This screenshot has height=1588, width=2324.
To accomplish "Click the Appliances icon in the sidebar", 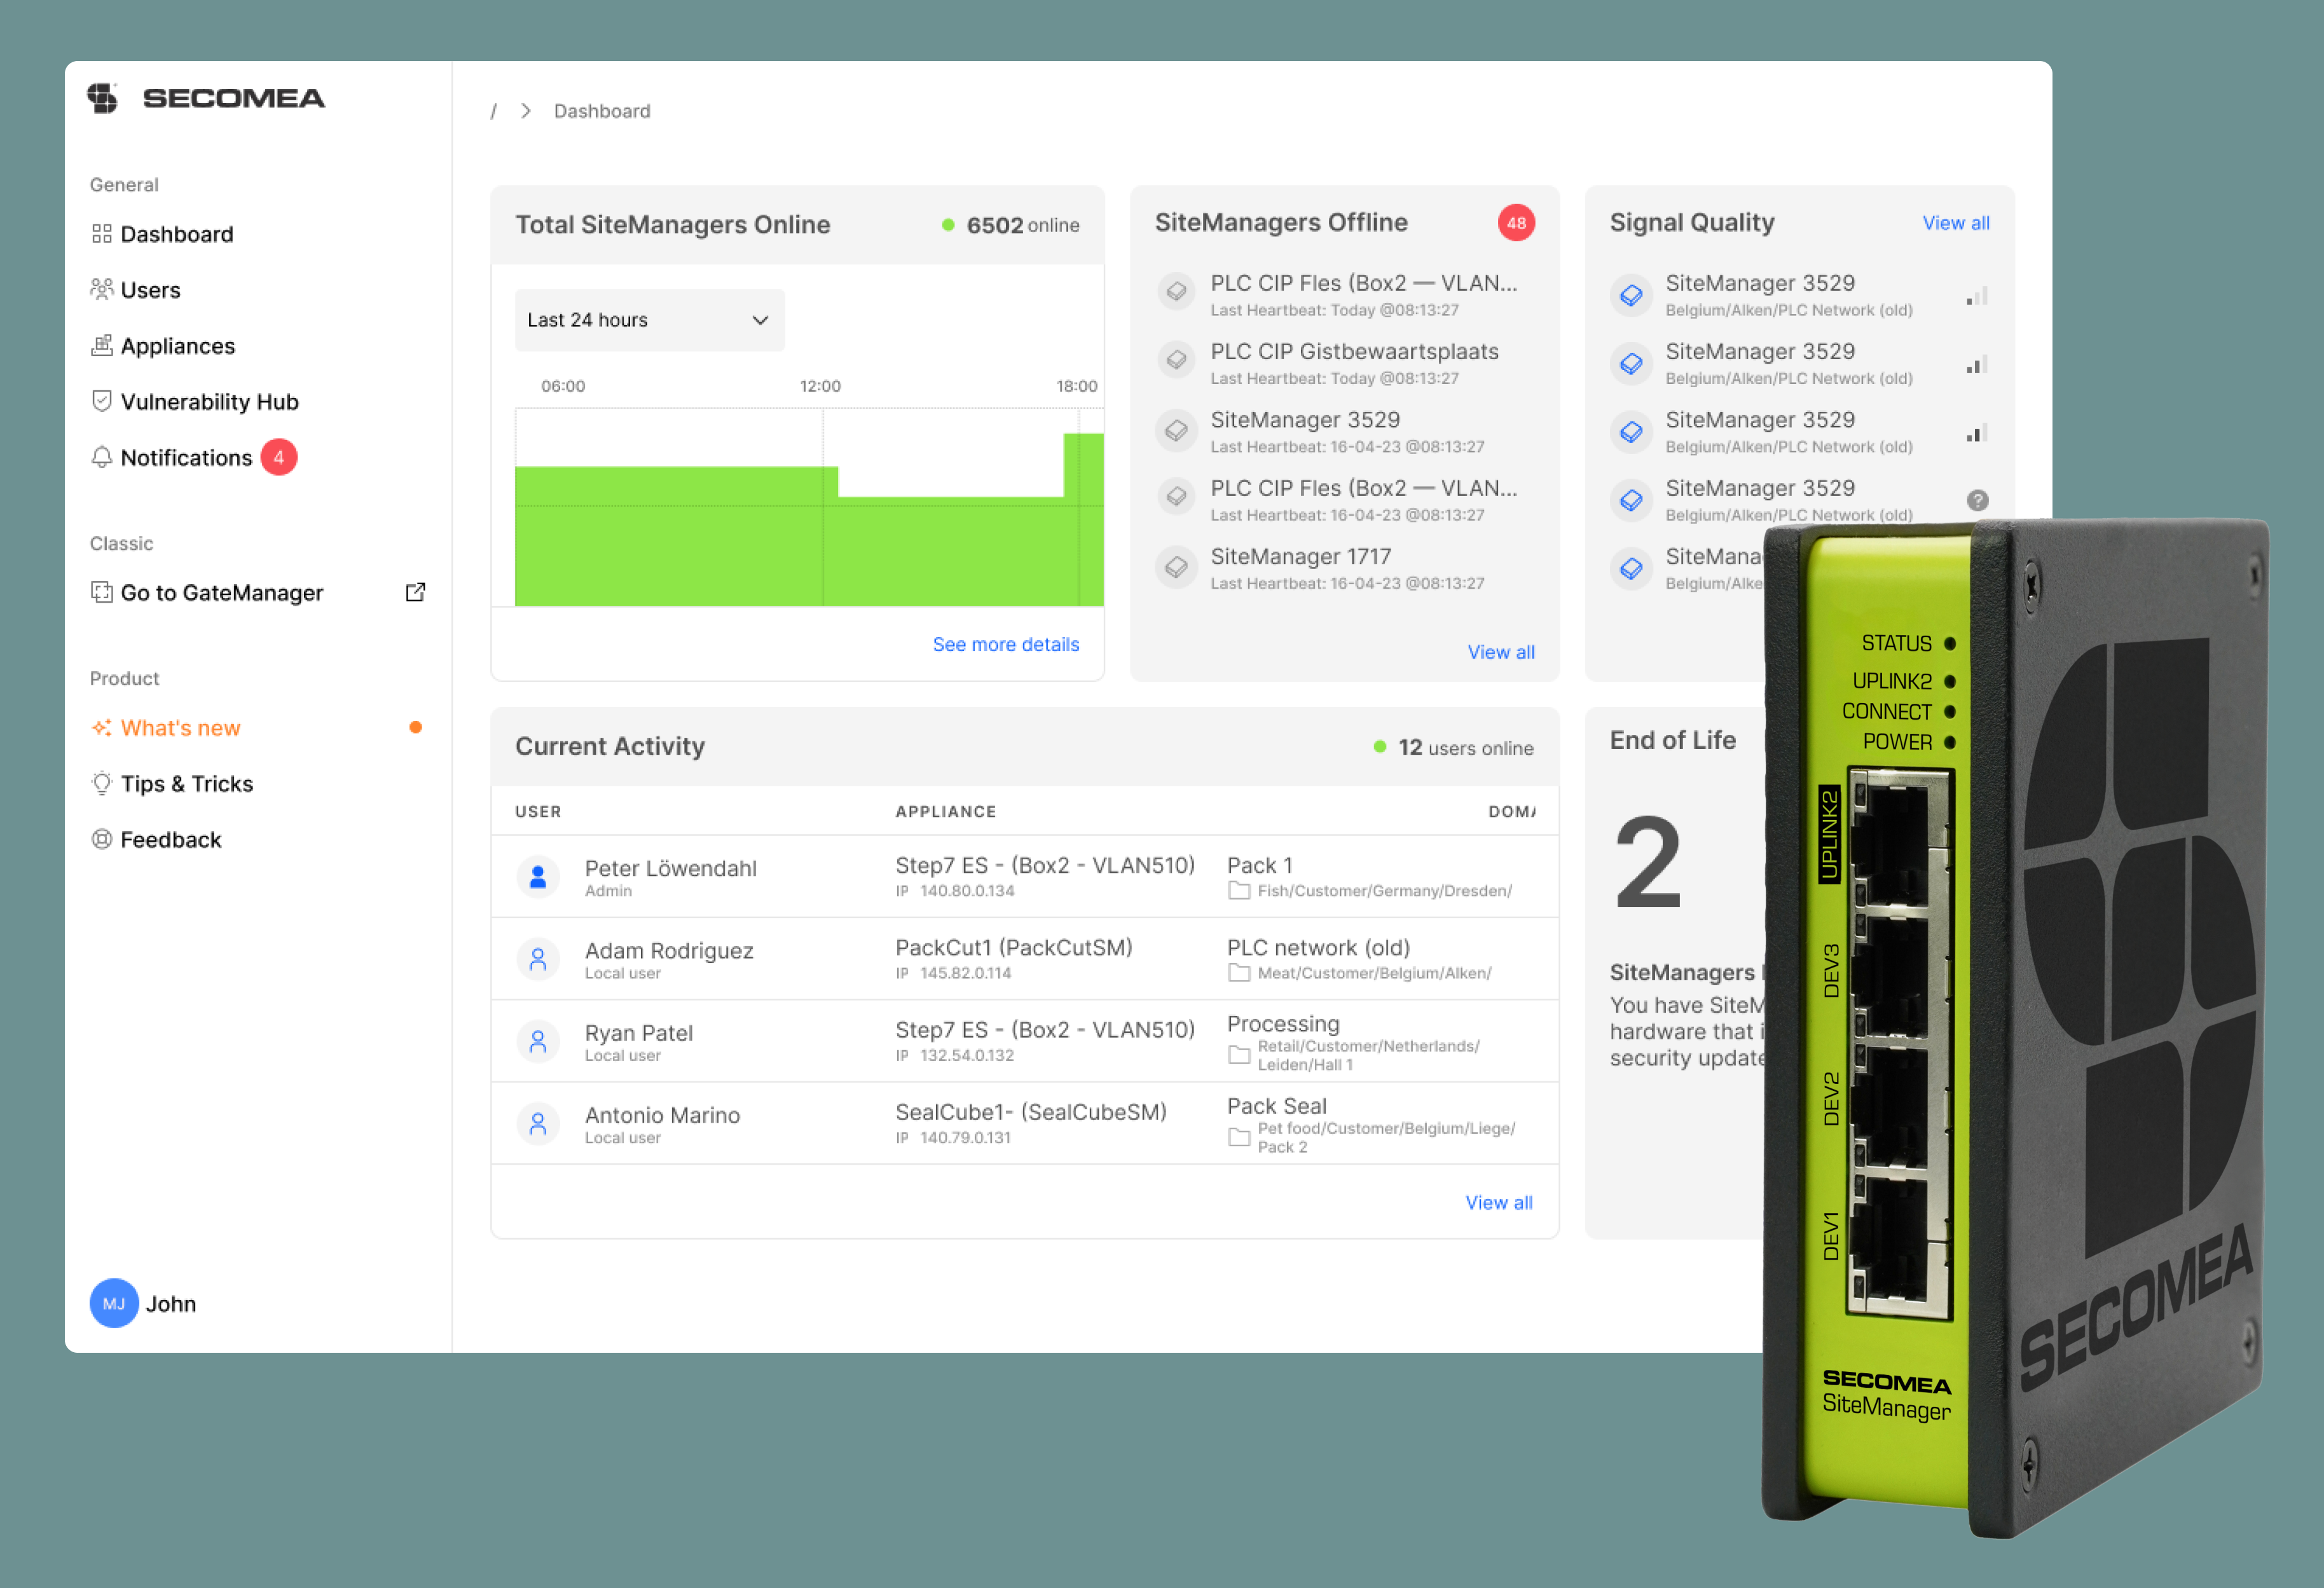I will point(102,345).
